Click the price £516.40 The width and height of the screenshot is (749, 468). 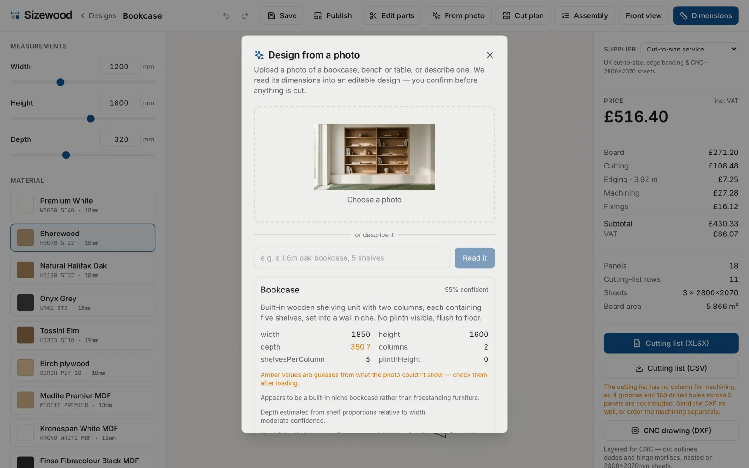(x=636, y=117)
